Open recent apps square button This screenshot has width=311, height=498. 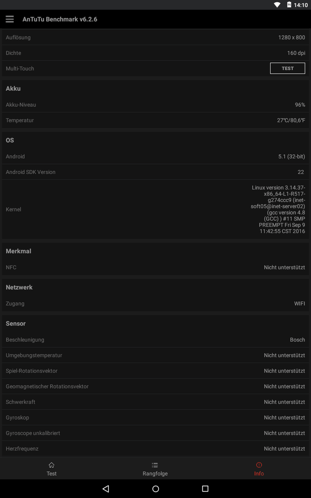[205, 488]
